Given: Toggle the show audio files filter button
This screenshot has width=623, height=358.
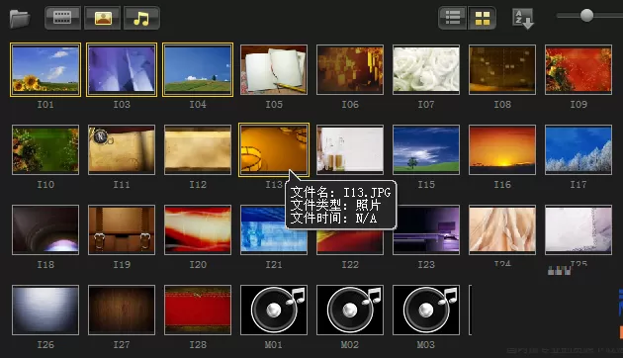Looking at the screenshot, I should click(141, 18).
